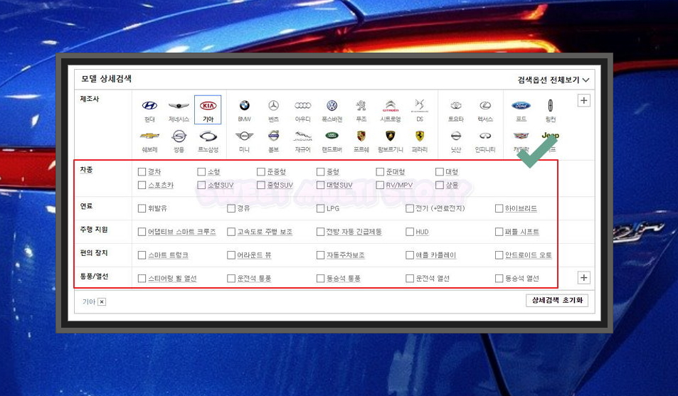Expand 통풍/열선 row with plus button
Image resolution: width=678 pixels, height=396 pixels.
[x=584, y=277]
